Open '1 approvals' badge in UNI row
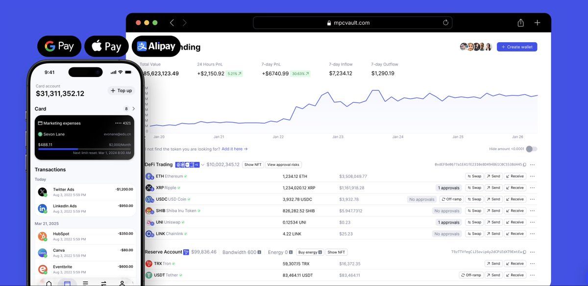 (x=448, y=222)
